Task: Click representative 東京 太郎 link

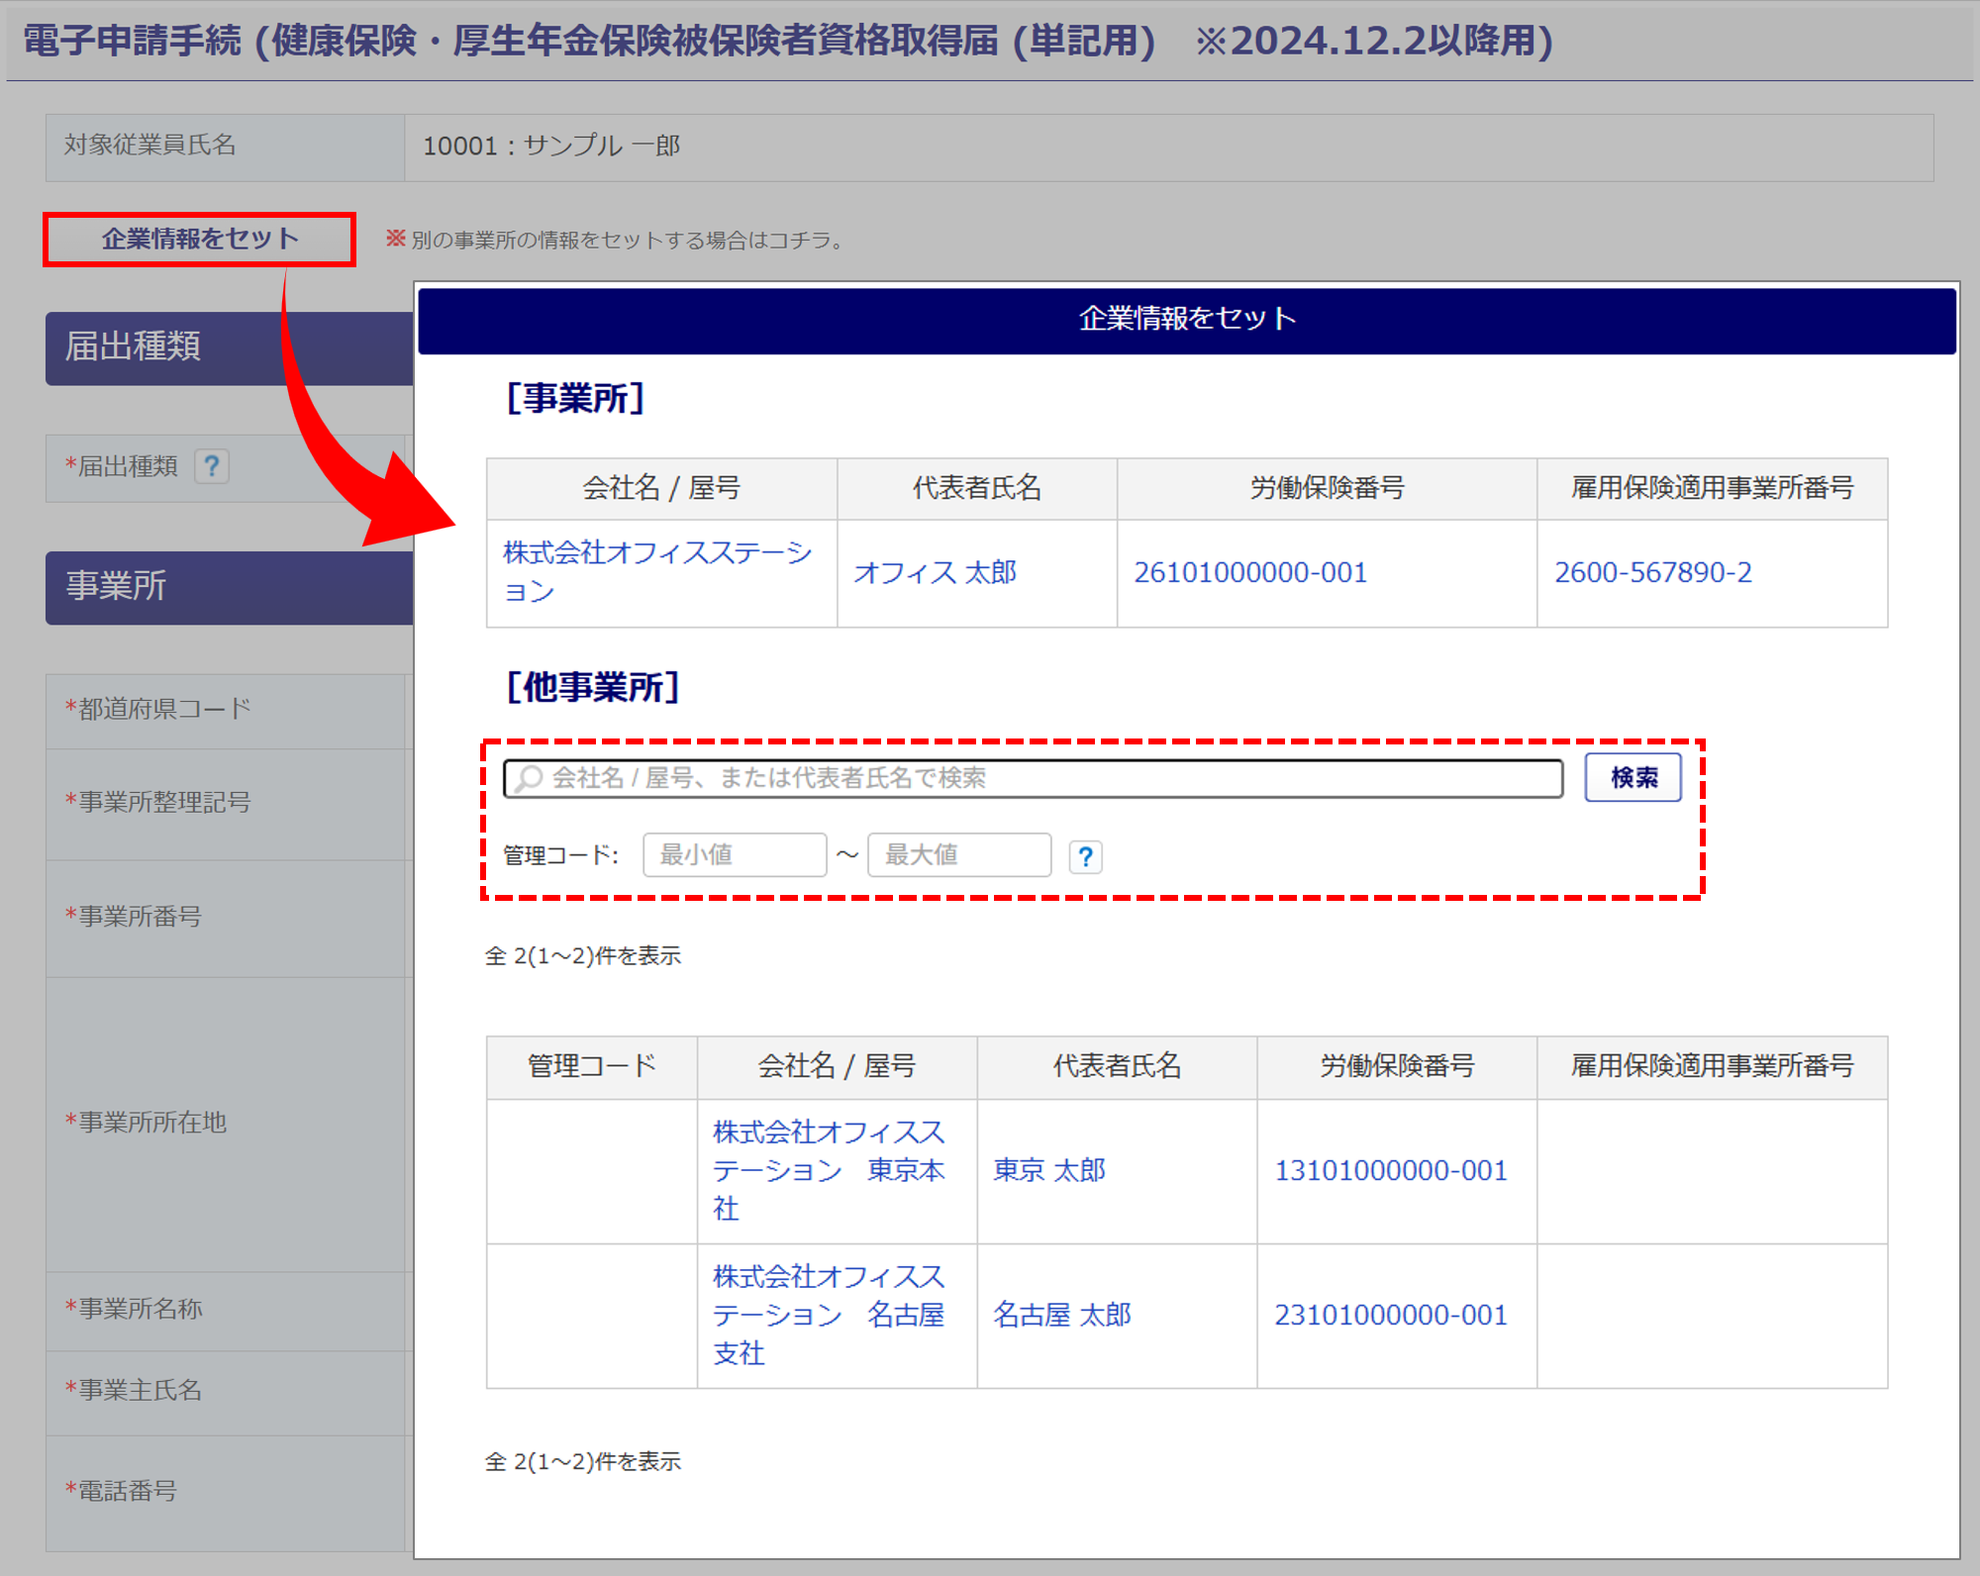Action: (x=1049, y=1170)
